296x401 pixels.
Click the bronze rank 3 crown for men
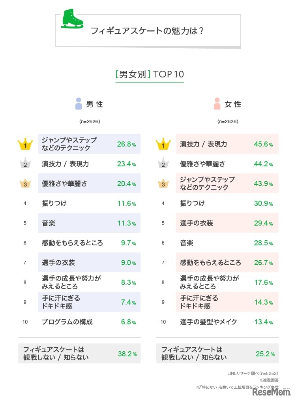point(25,183)
